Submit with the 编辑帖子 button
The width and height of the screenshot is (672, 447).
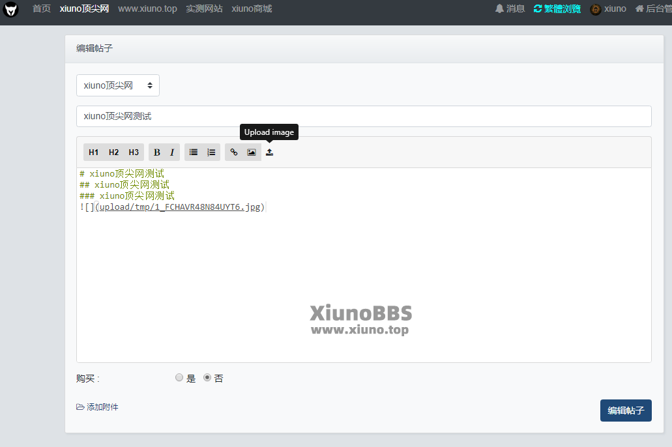[626, 411]
